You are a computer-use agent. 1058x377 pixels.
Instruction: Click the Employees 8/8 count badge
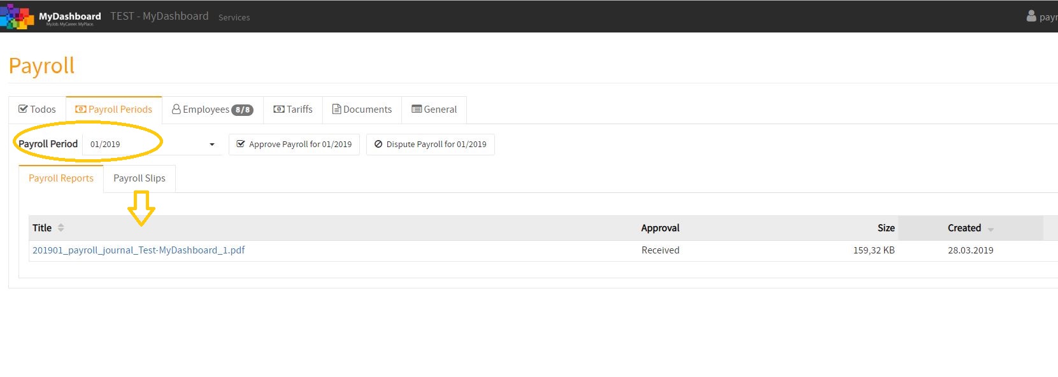242,110
